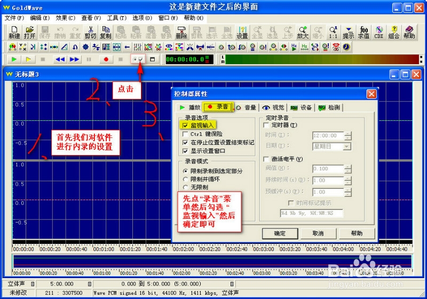
Task: Click the 1:1 zoom toolbar icon
Action: (x=333, y=32)
